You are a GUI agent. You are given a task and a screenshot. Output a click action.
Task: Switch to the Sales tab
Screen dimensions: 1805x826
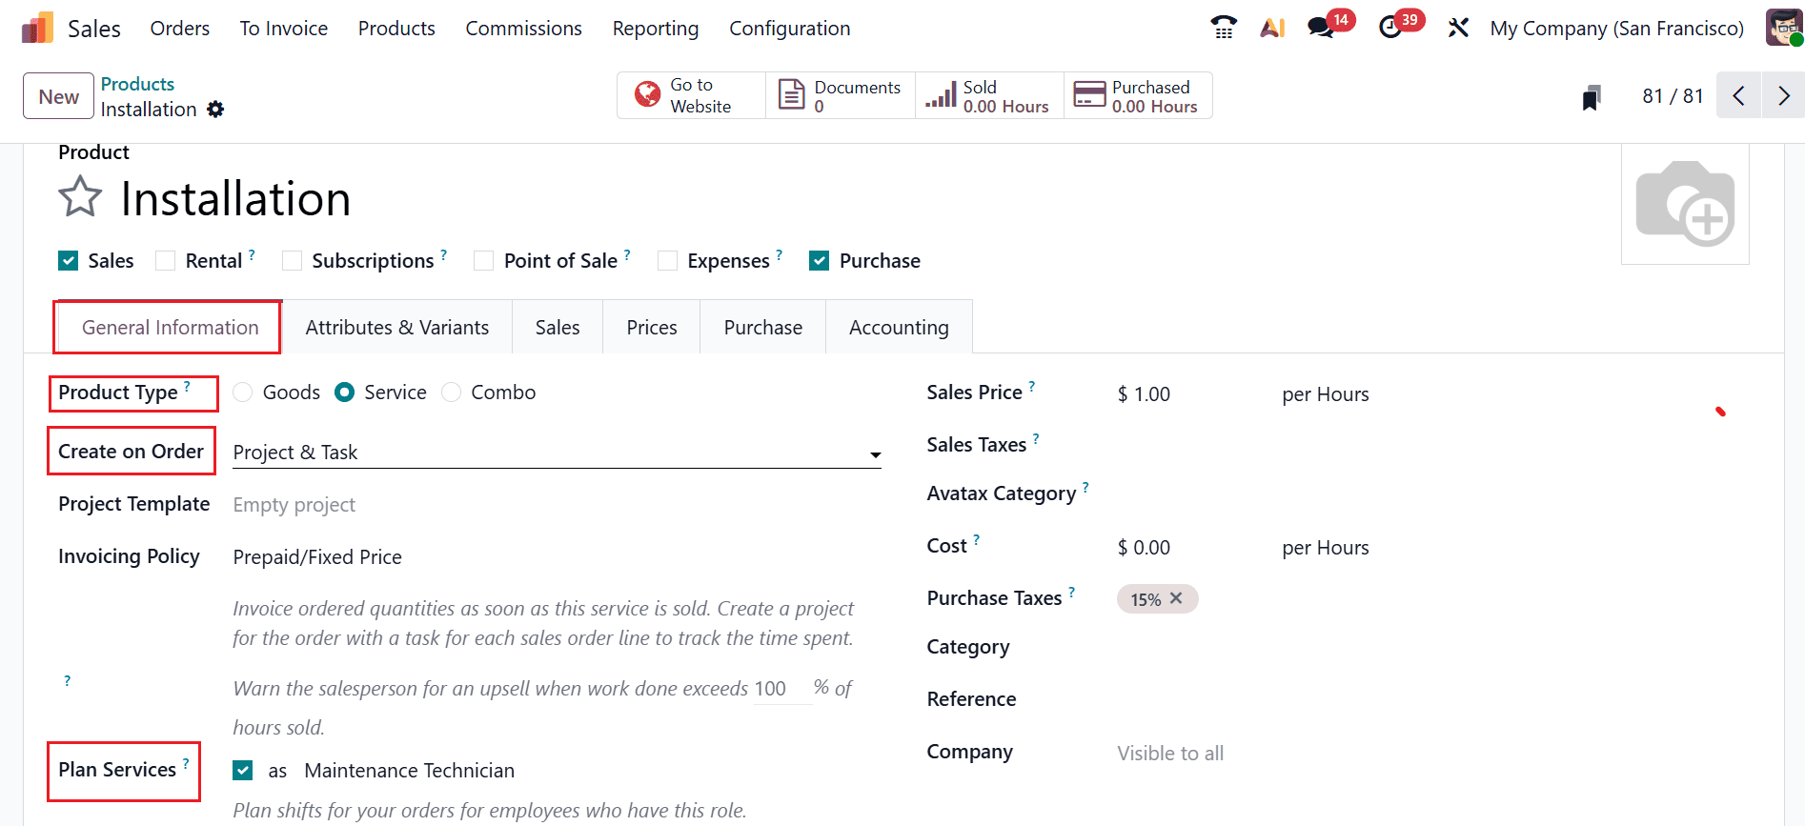coord(558,328)
